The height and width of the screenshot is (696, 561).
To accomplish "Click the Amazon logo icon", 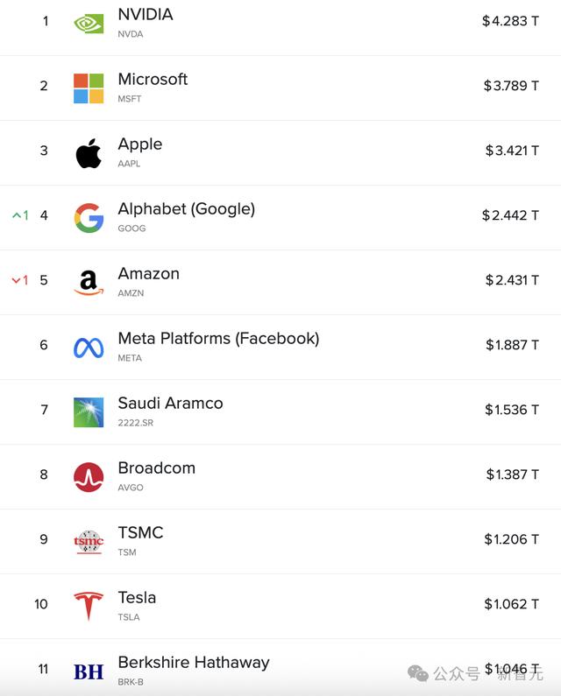I will tap(89, 283).
